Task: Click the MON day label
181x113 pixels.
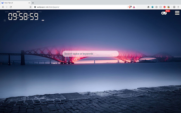Action: (x=7, y=12)
